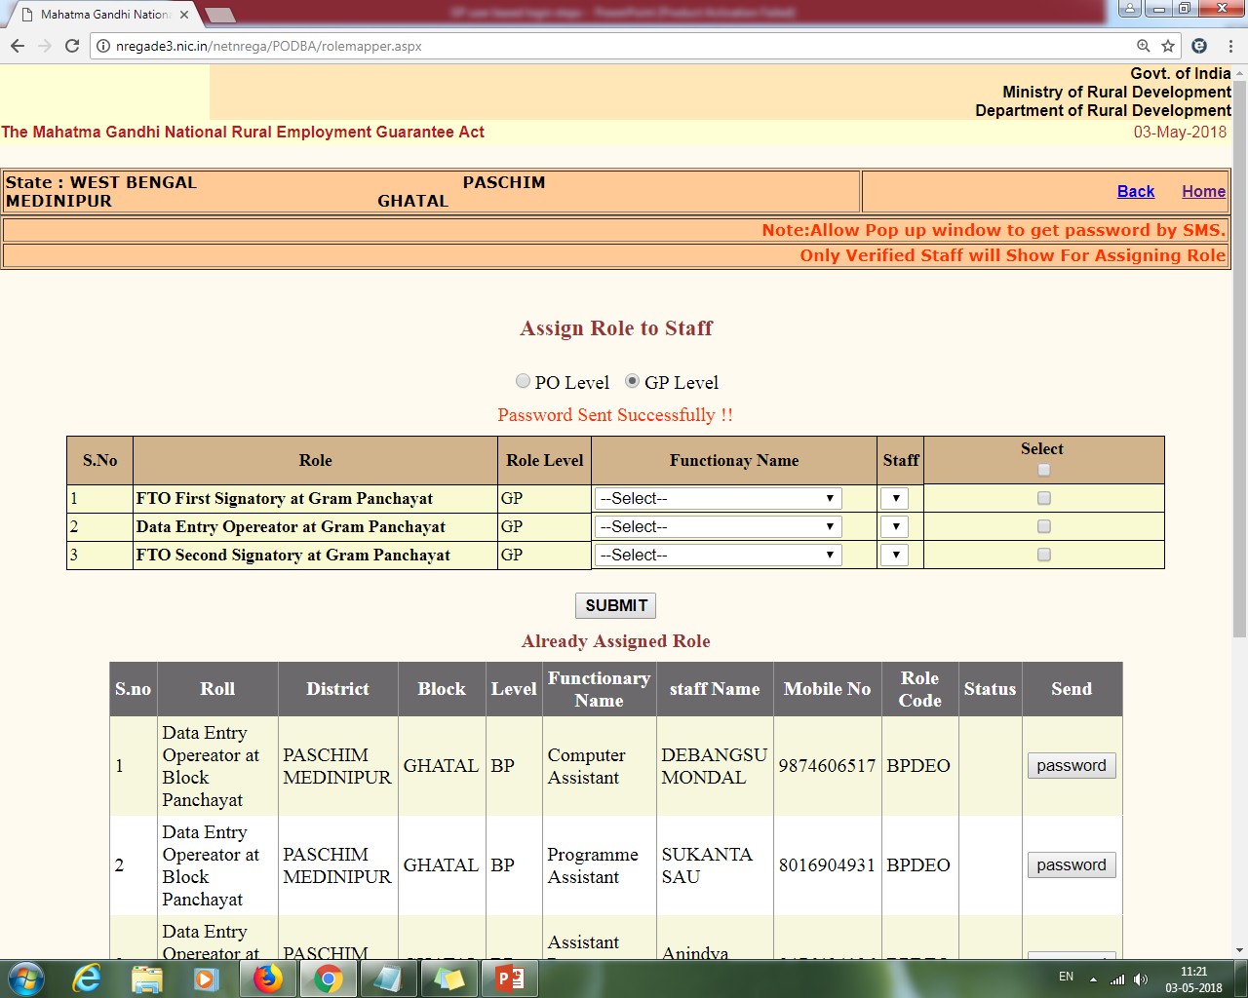Select the GP Level radio button
The image size is (1248, 998).
[633, 381]
